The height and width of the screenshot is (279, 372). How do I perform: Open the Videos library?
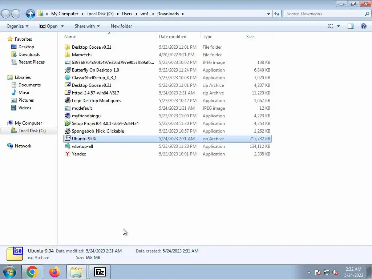pos(25,108)
